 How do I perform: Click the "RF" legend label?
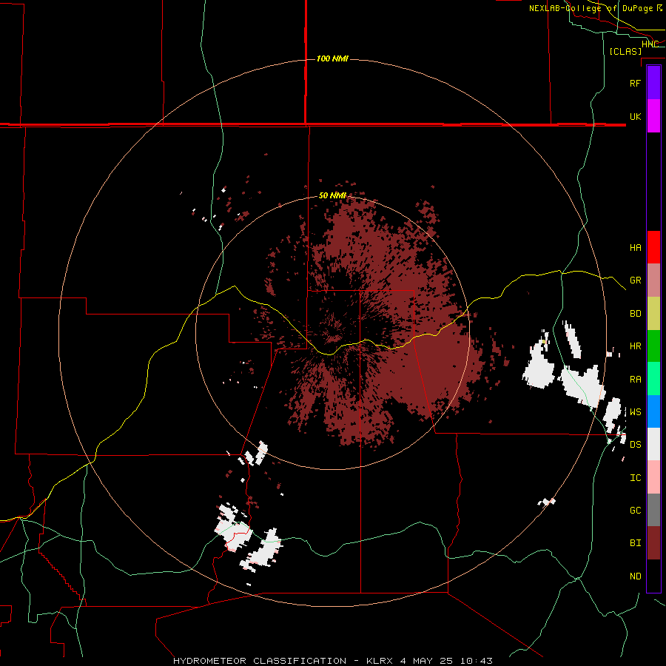coord(635,83)
